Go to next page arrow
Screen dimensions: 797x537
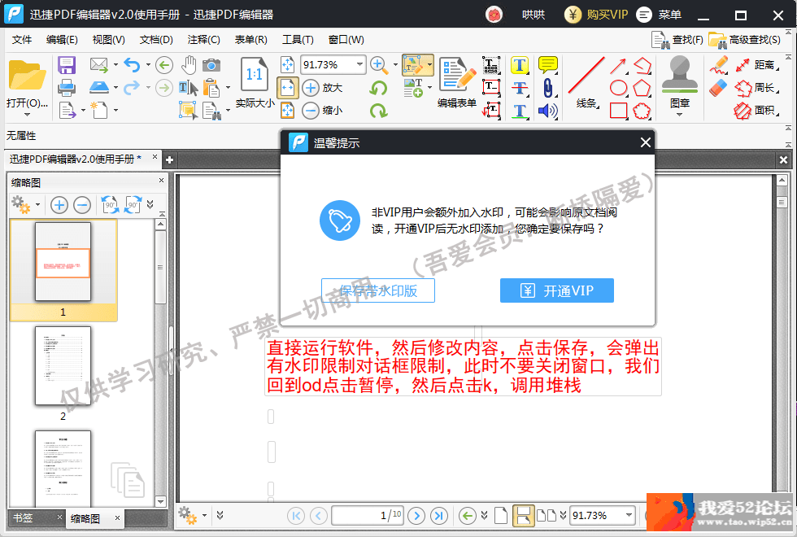[416, 516]
